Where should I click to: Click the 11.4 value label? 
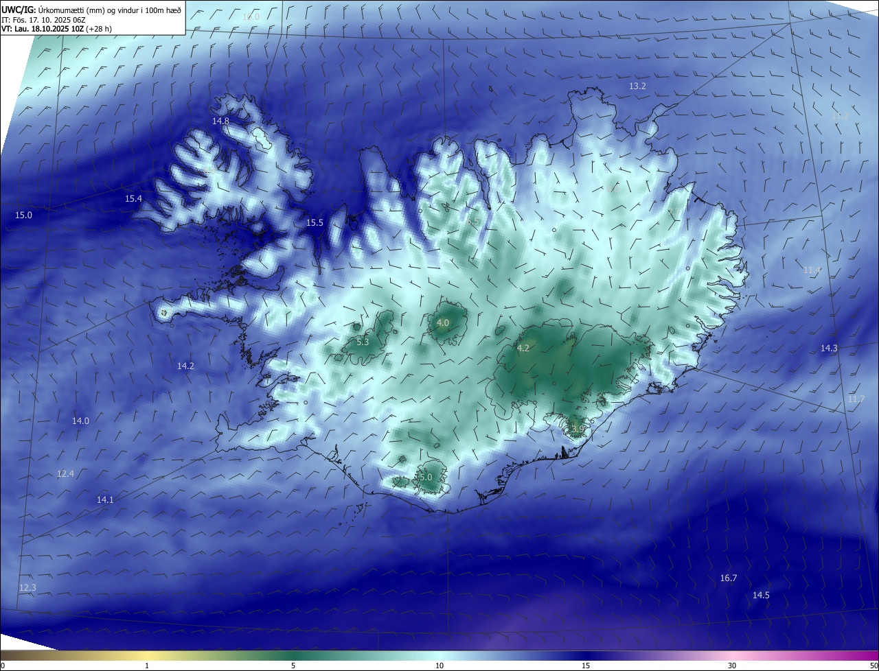(812, 271)
